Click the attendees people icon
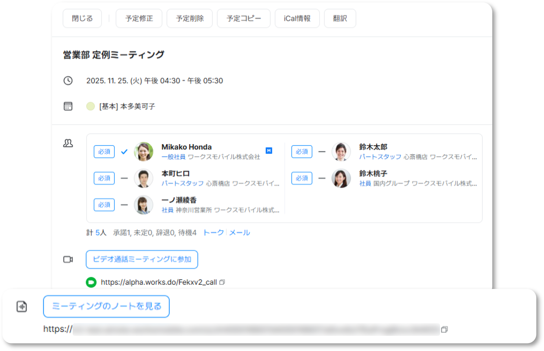The width and height of the screenshot is (544, 351). tap(68, 143)
